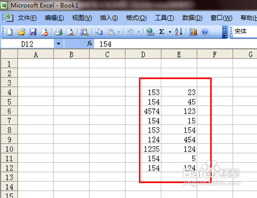Viewport: 257px width, 198px height.
Task: Click the Print icon in the toolbar
Action: pyautogui.click(x=59, y=32)
